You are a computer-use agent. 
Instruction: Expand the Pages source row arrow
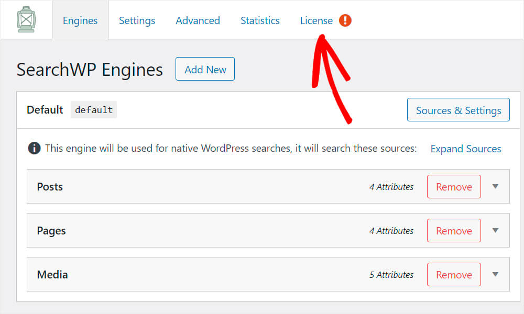[x=496, y=231]
